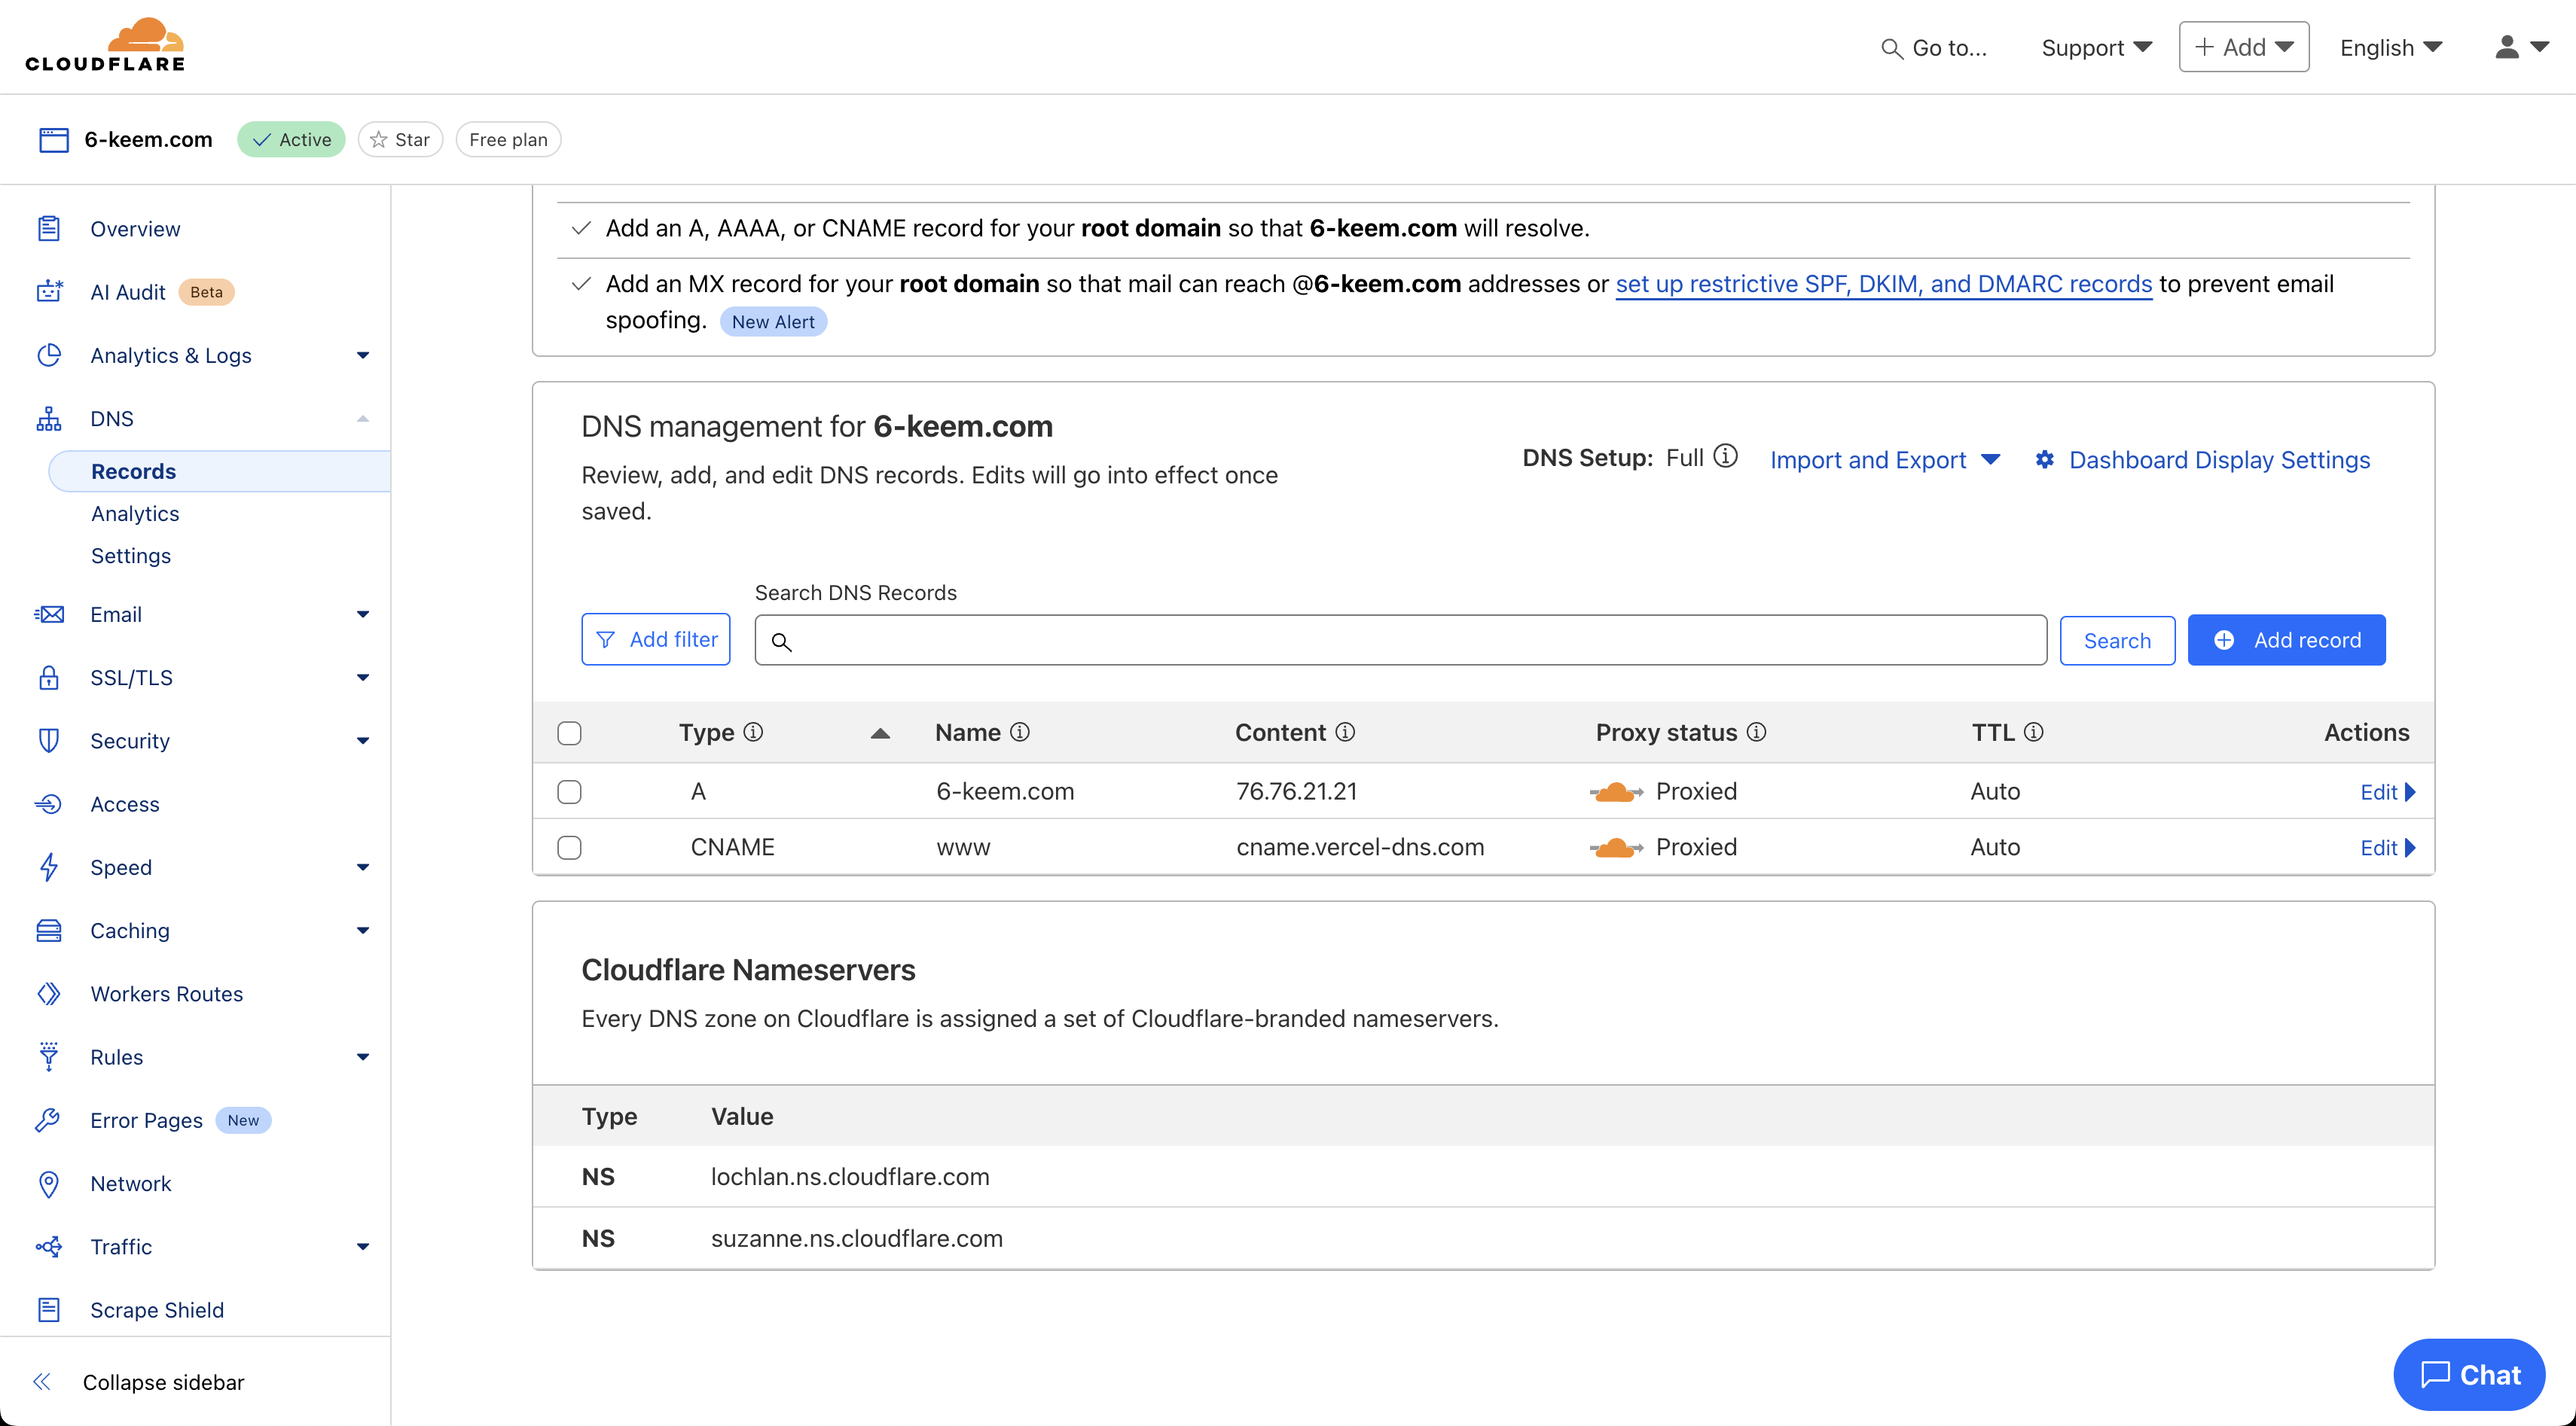Viewport: 2576px width, 1426px height.
Task: Click the Workers Routes diamond icon
Action: click(x=49, y=995)
